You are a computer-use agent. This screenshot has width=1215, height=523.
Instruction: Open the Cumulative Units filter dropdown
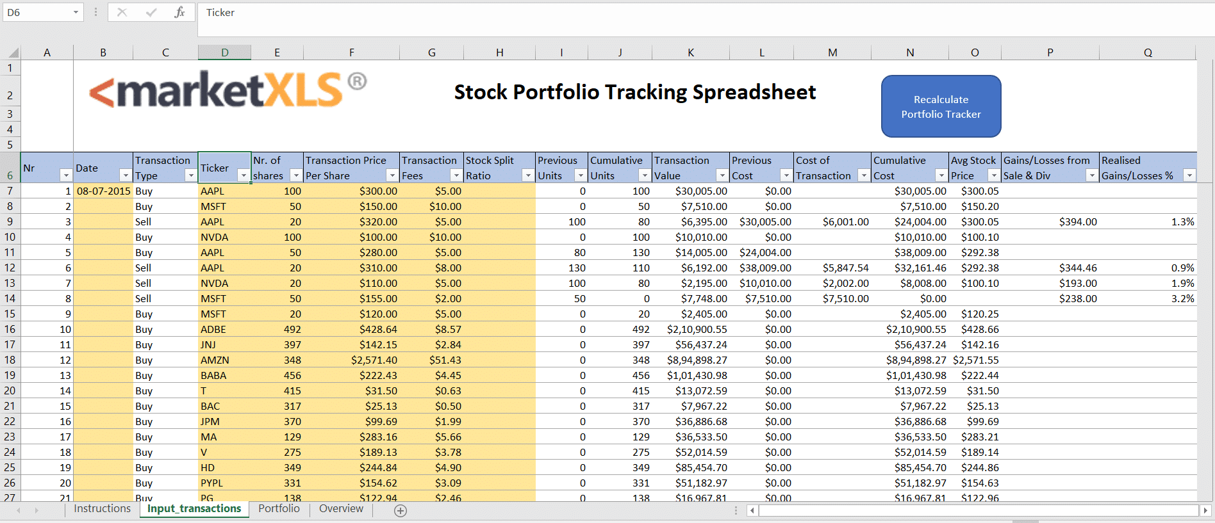645,175
